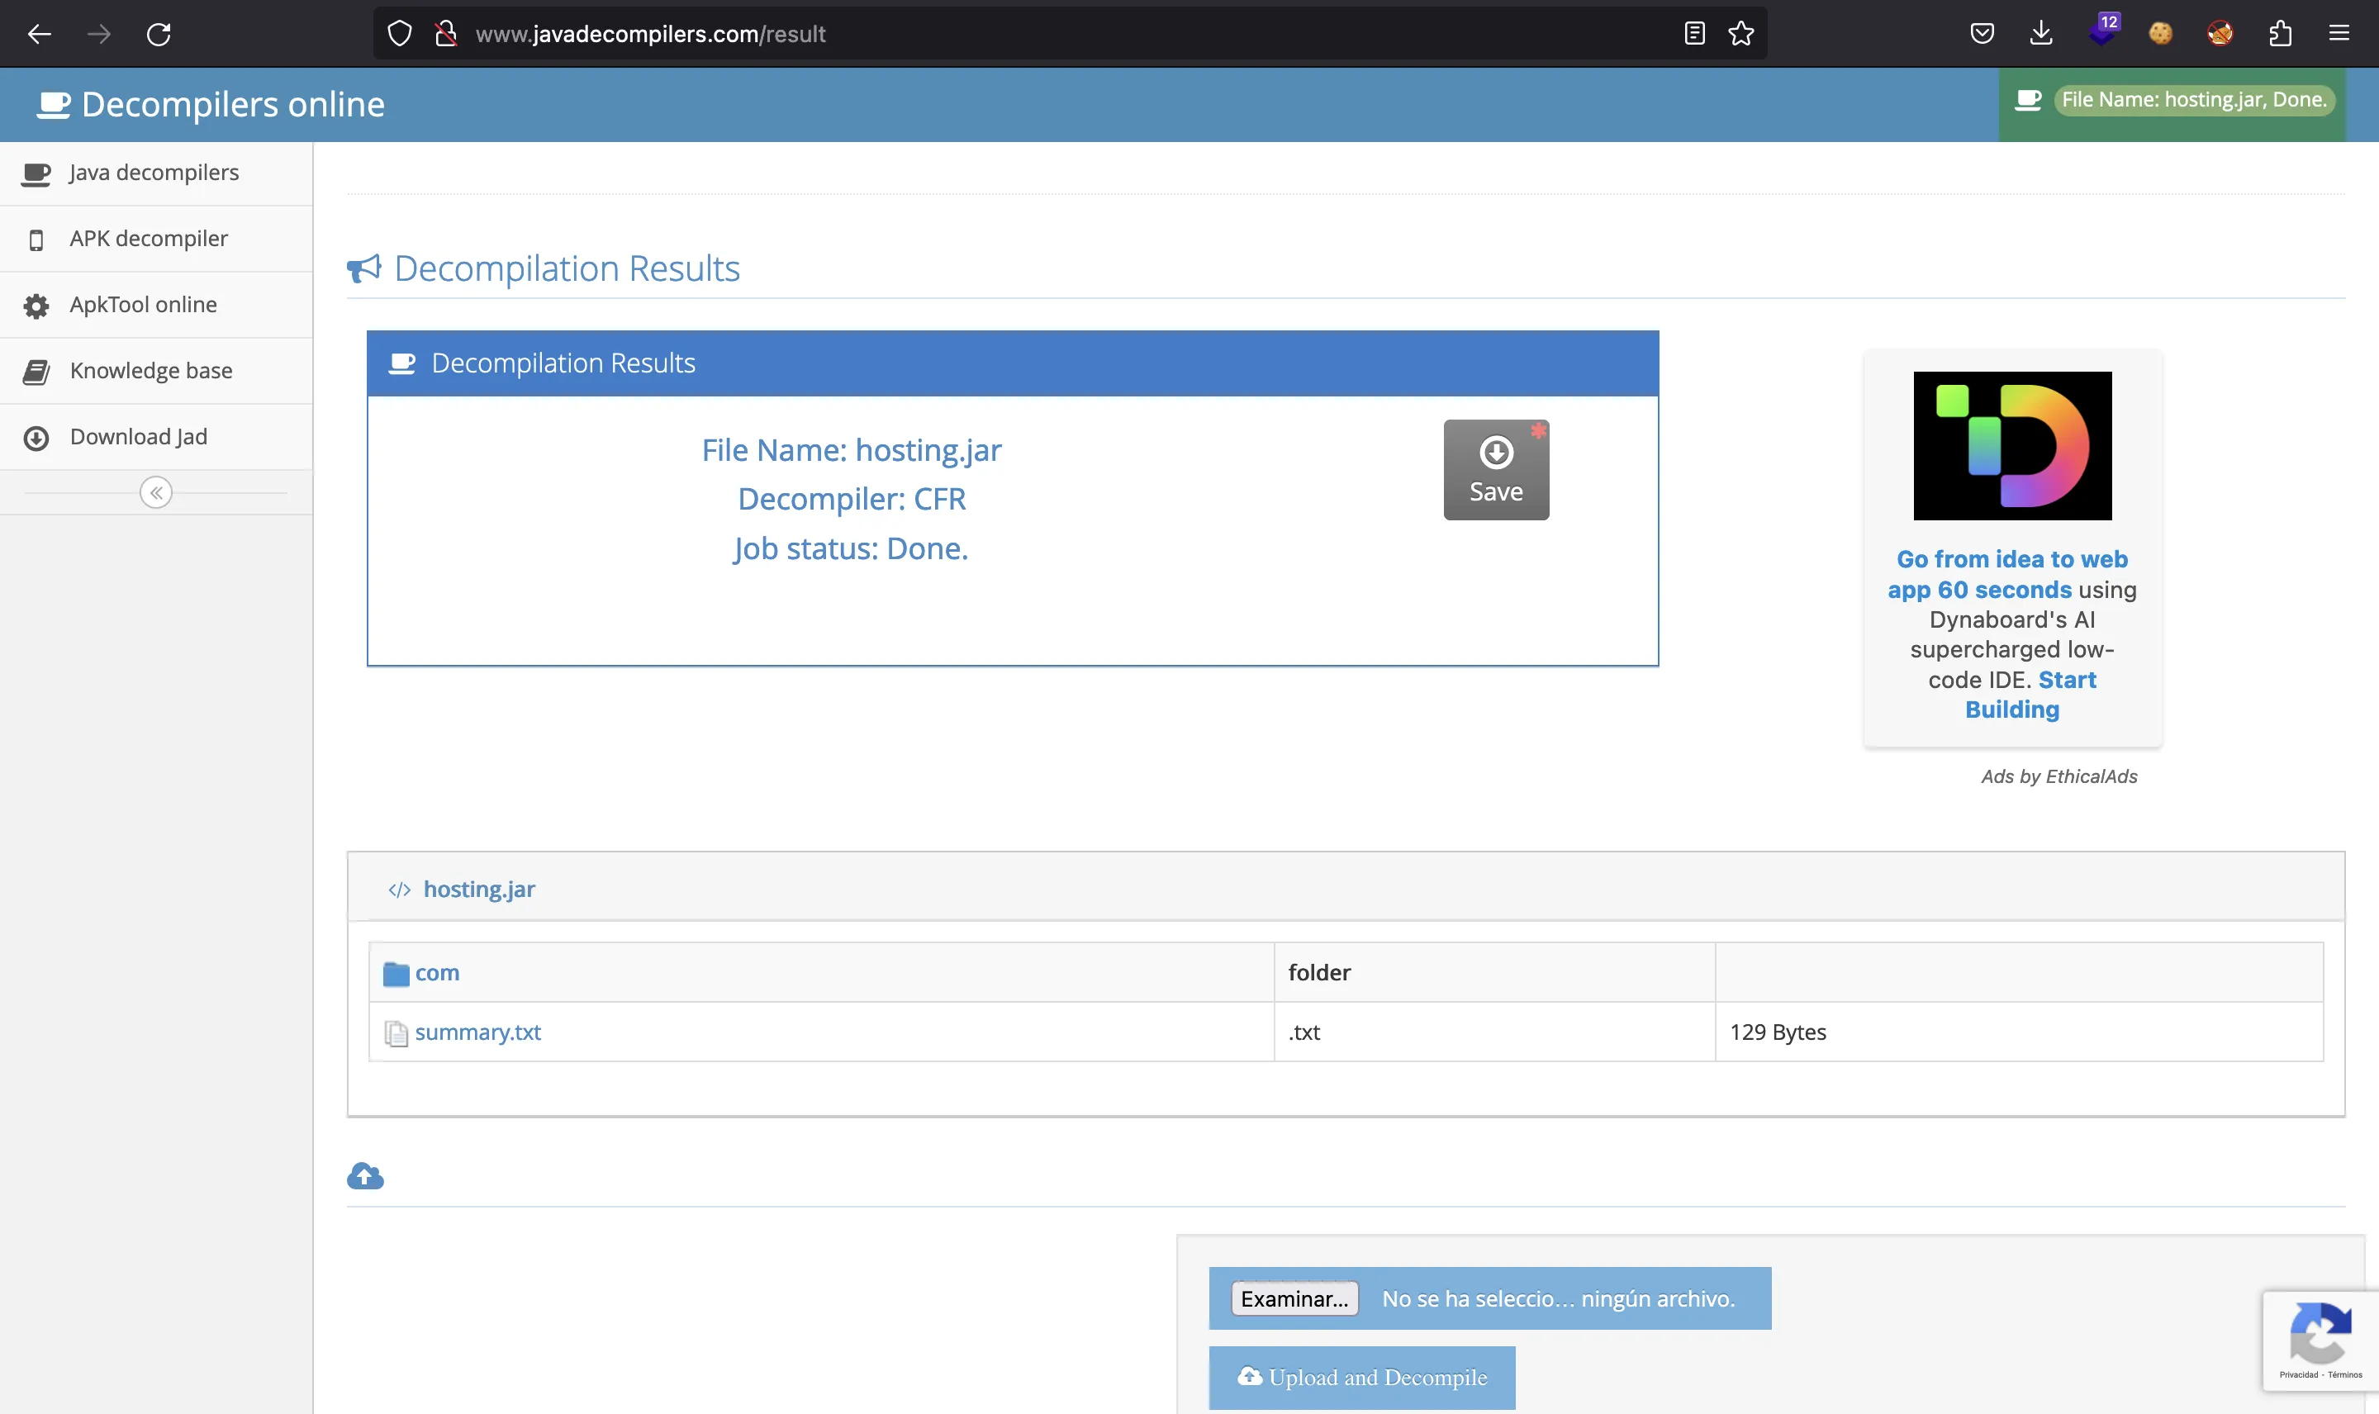Viewport: 2379px width, 1414px height.
Task: Click the insecure connection lock icon
Action: coord(445,35)
